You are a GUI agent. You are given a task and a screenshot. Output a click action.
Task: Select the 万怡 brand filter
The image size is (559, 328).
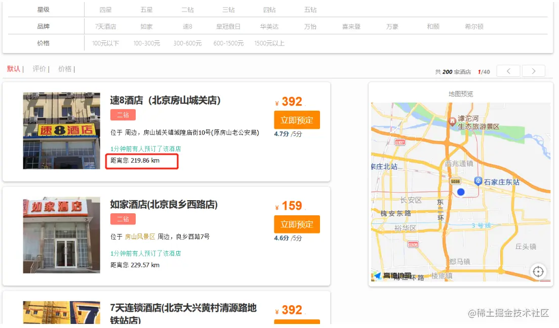pos(310,27)
